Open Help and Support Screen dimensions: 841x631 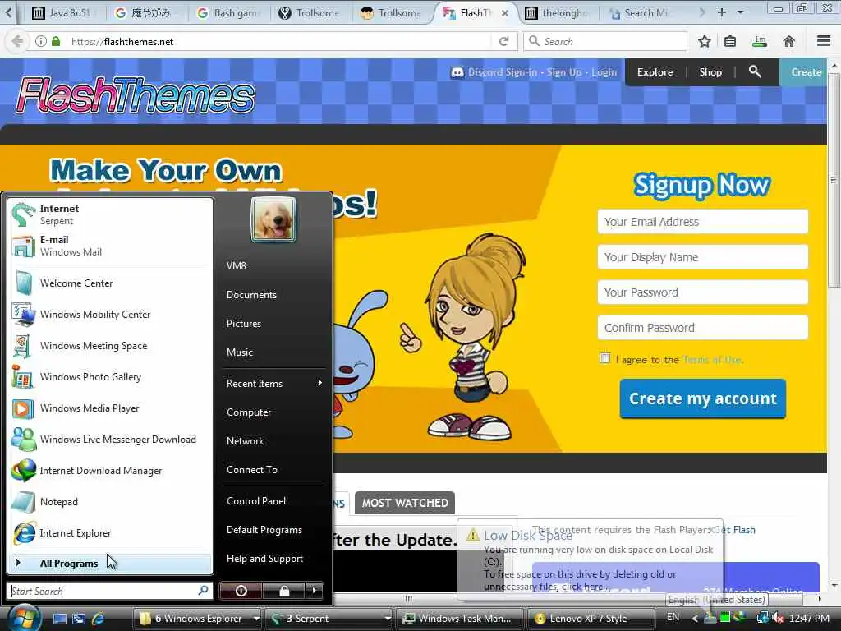(x=273, y=559)
